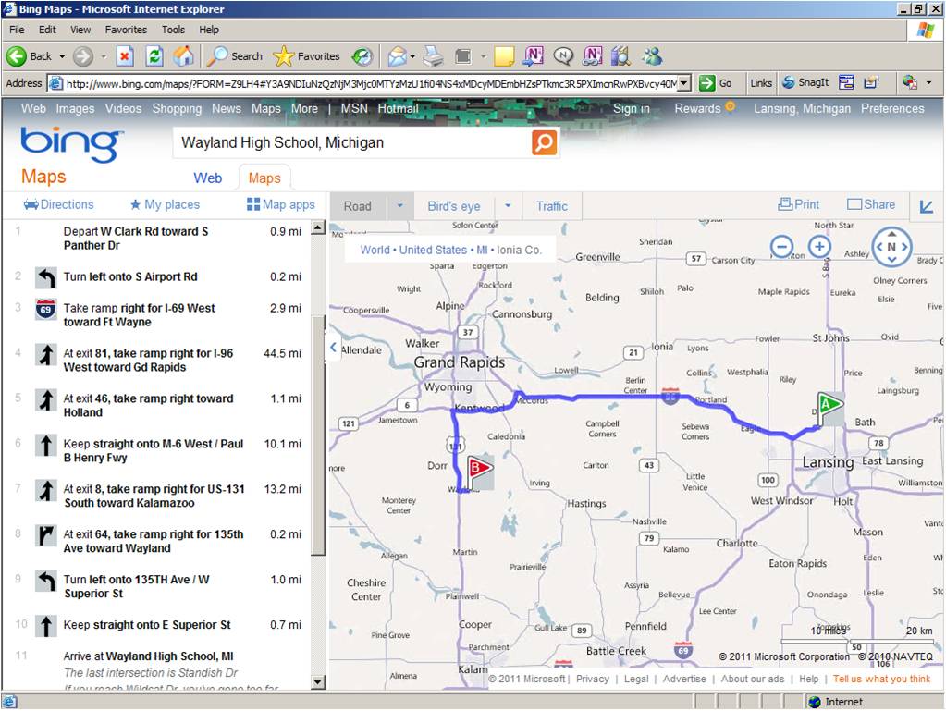Viewport: 946px width, 711px height.
Task: Click the Rewards medal icon
Action: click(730, 106)
